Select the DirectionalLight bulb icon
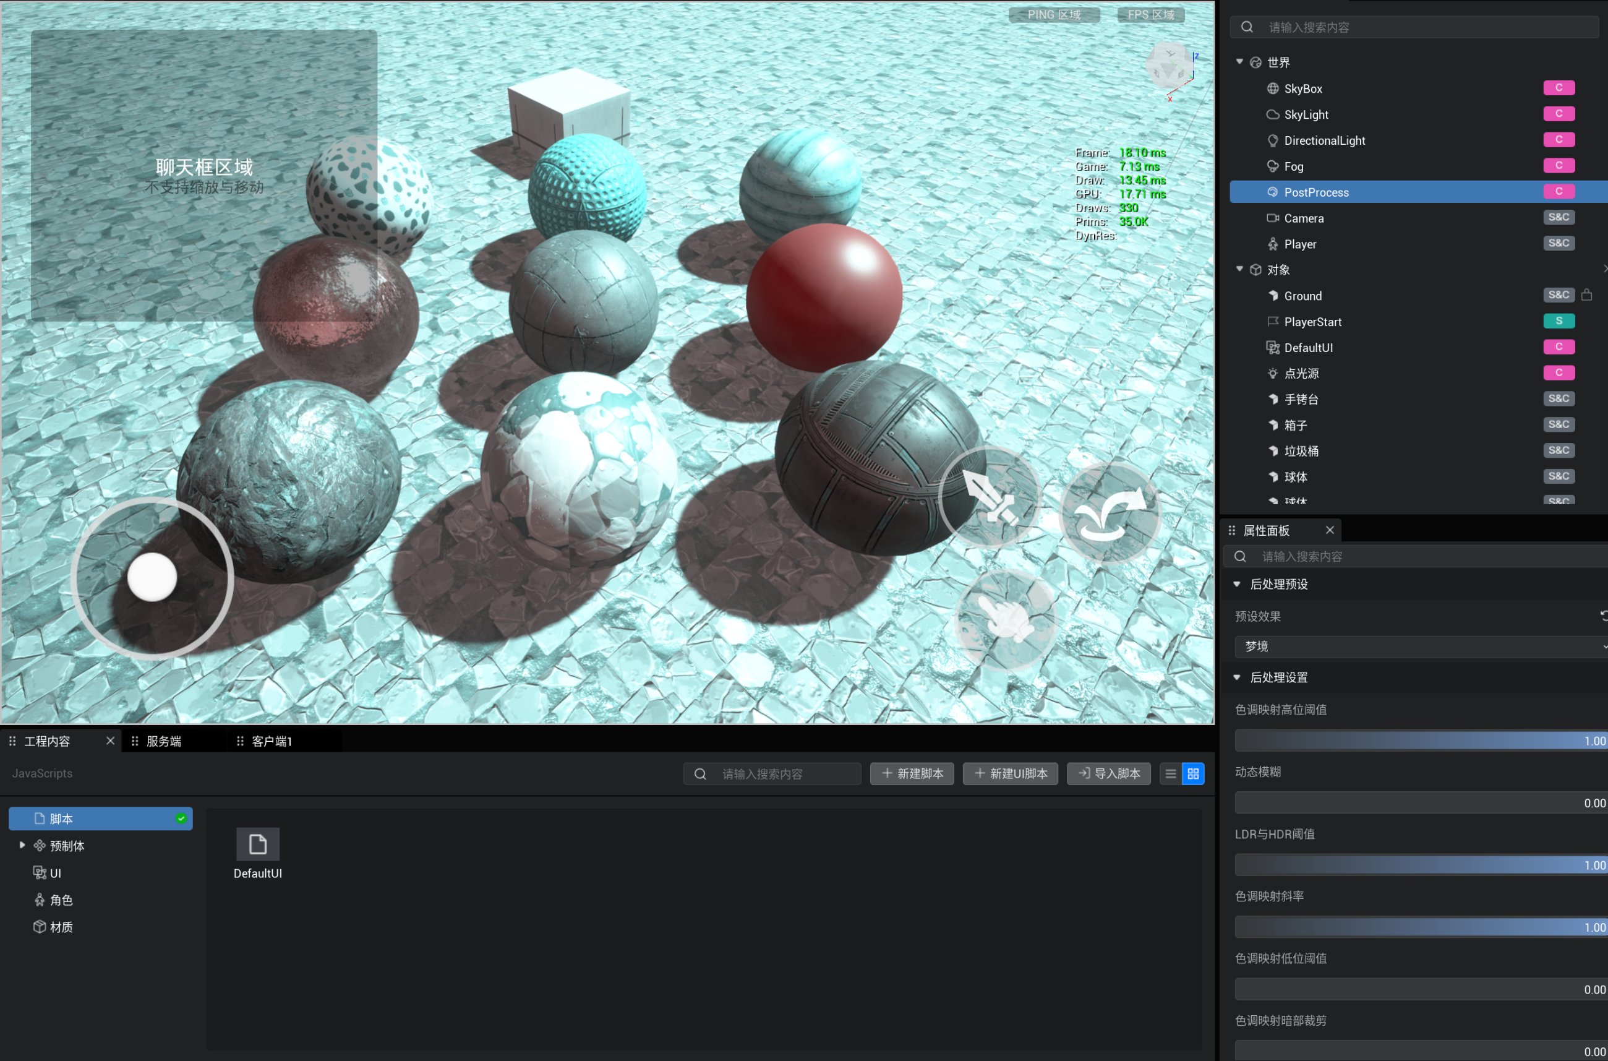 tap(1272, 140)
